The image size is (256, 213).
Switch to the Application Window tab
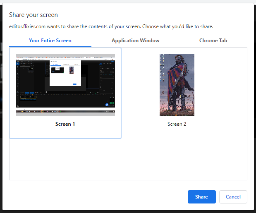click(136, 41)
